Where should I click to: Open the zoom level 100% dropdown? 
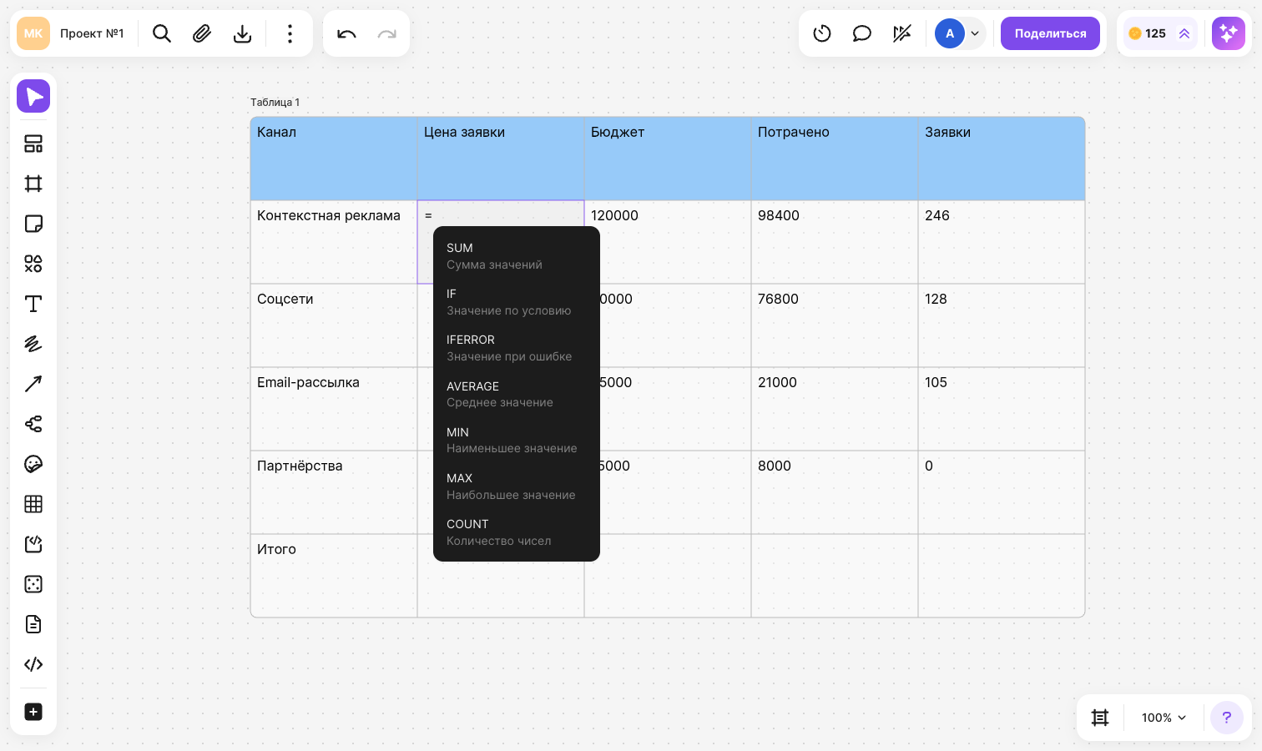click(x=1164, y=718)
